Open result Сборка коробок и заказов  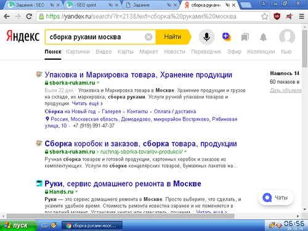click(x=140, y=144)
